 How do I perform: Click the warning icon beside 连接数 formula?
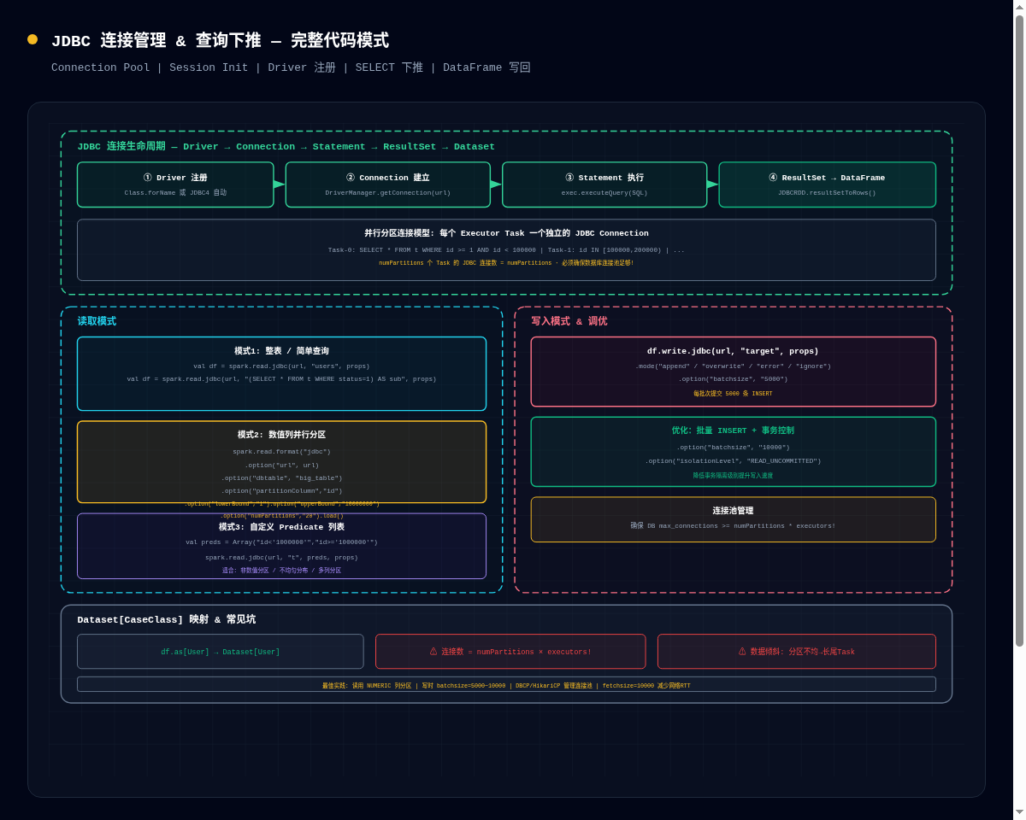433,652
